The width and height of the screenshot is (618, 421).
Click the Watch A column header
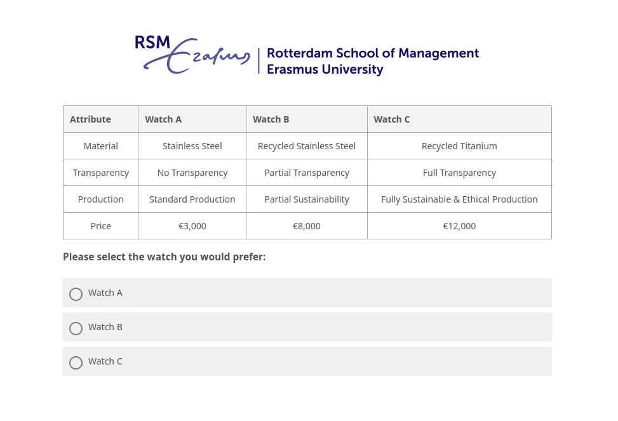[x=163, y=119]
